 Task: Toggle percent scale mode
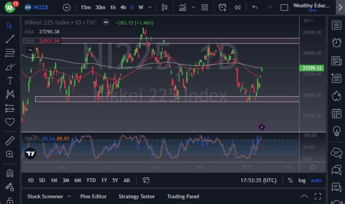click(290, 180)
